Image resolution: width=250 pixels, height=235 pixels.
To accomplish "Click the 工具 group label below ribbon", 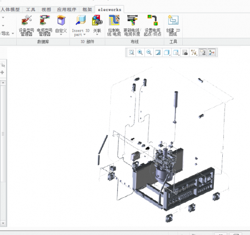I will click(x=173, y=42).
